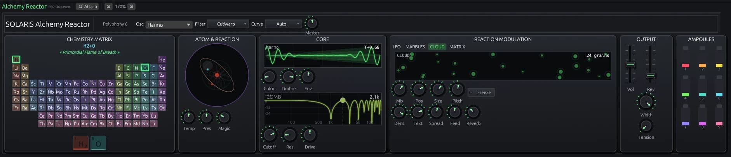Screen dimensions: 731x157
Task: Click the cloud Pitch knob
Action: pos(457,89)
